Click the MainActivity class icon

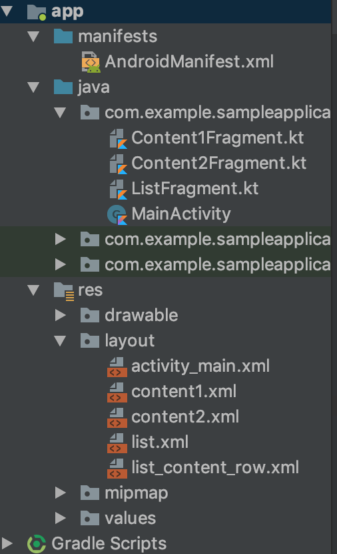(117, 214)
